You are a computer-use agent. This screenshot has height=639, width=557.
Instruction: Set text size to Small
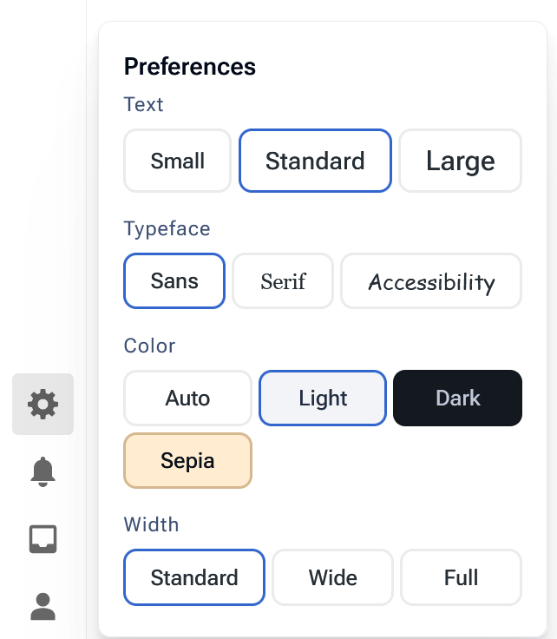[x=178, y=161]
